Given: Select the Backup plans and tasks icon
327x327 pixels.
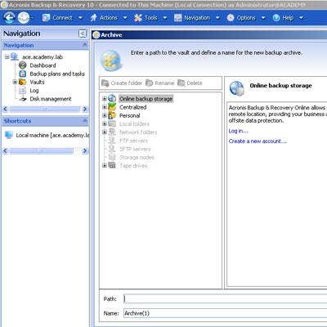Looking at the screenshot, I should (x=23, y=74).
